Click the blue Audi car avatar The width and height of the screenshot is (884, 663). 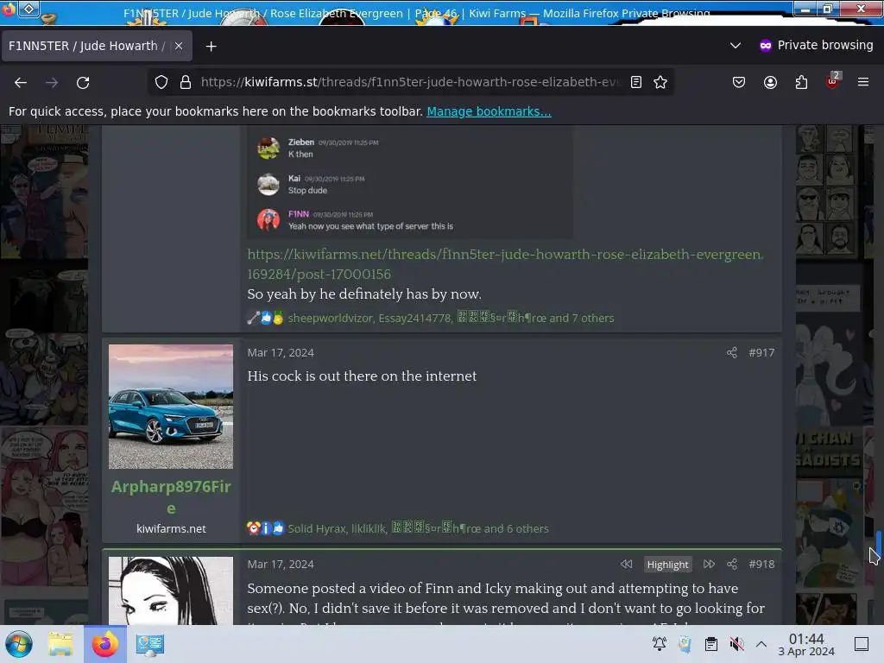pyautogui.click(x=171, y=407)
